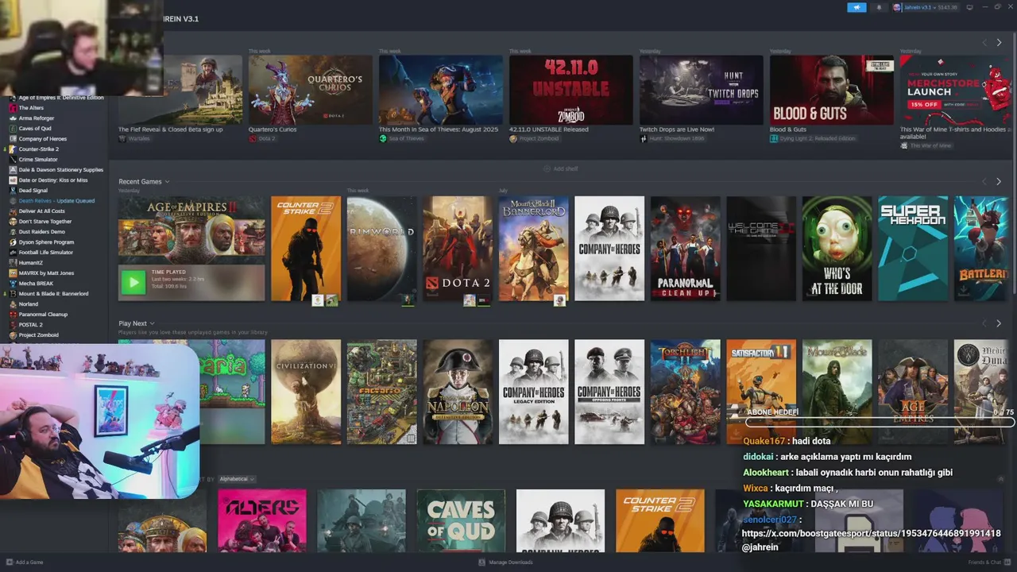Open the Dota 2 cover in Recent Games
Image resolution: width=1017 pixels, height=572 pixels.
[458, 249]
